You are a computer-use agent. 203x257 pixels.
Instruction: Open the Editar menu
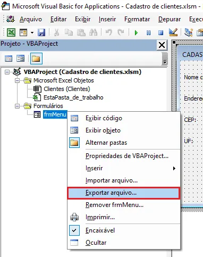(x=58, y=19)
